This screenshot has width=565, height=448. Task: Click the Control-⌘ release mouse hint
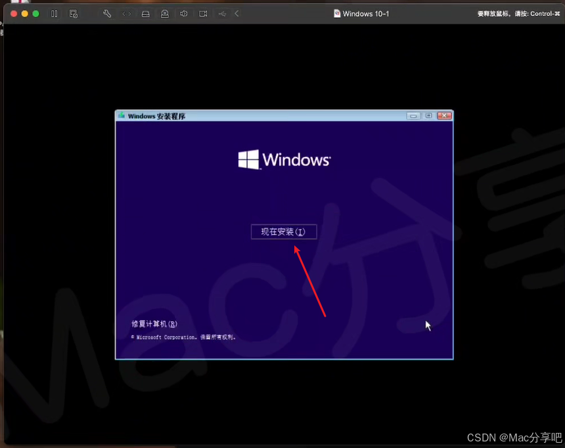[518, 14]
